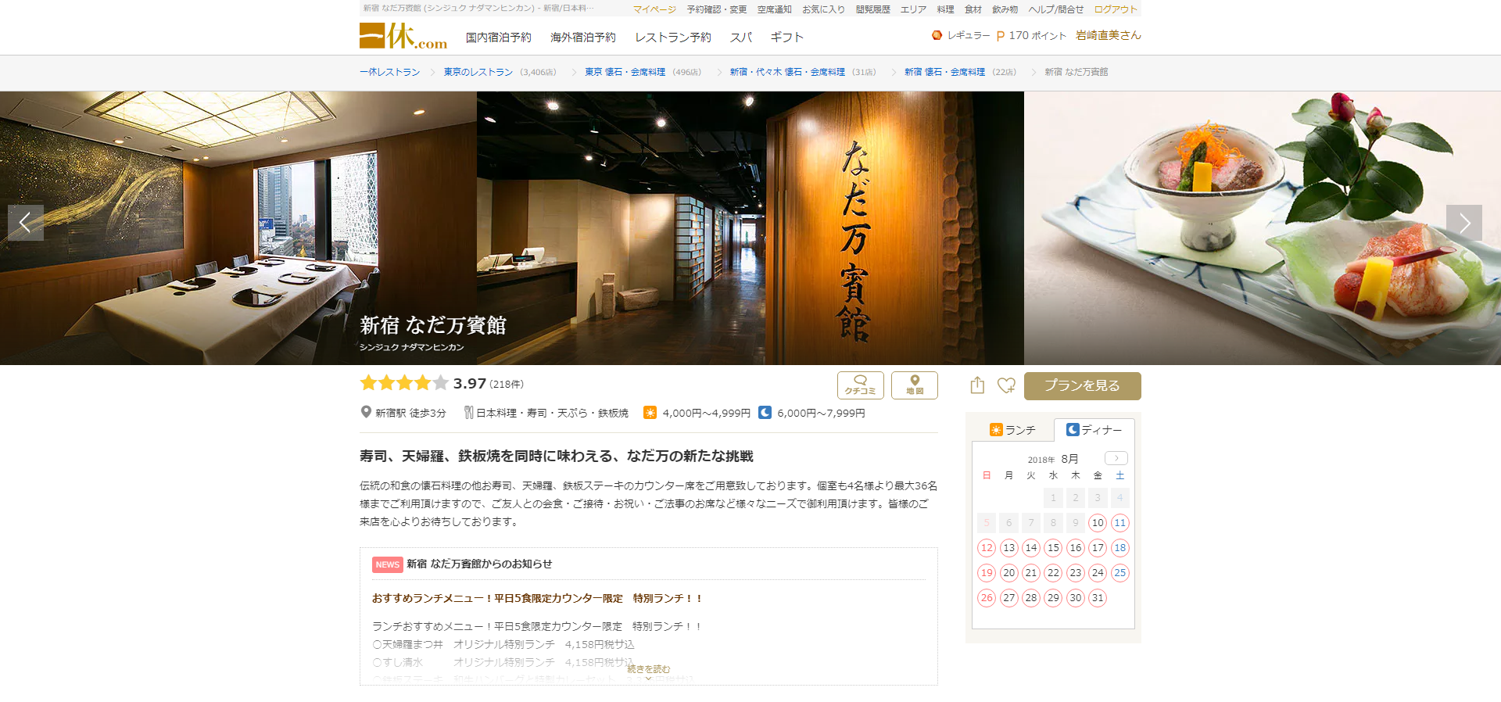This screenshot has width=1501, height=702.
Task: Open the 地図 map icon button
Action: click(915, 385)
